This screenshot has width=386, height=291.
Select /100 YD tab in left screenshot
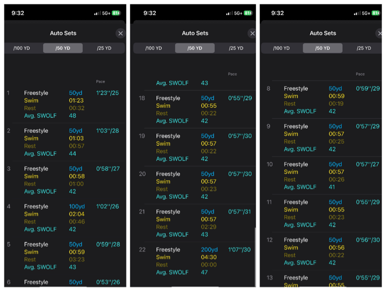click(x=22, y=48)
